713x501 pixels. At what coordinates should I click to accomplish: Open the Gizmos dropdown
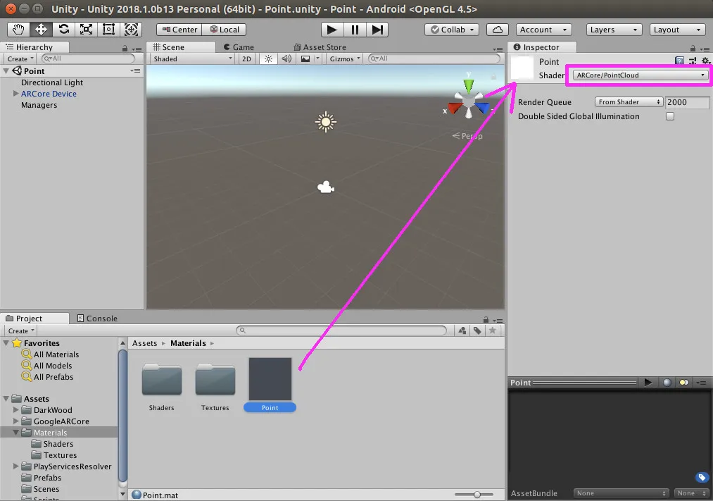(345, 58)
